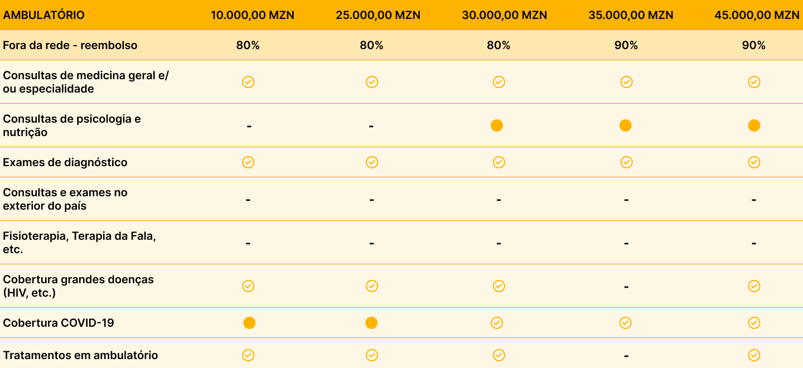Click checkmark for Cobertura grandes doenças in 30.000,00 MZN plan

pos(499,286)
